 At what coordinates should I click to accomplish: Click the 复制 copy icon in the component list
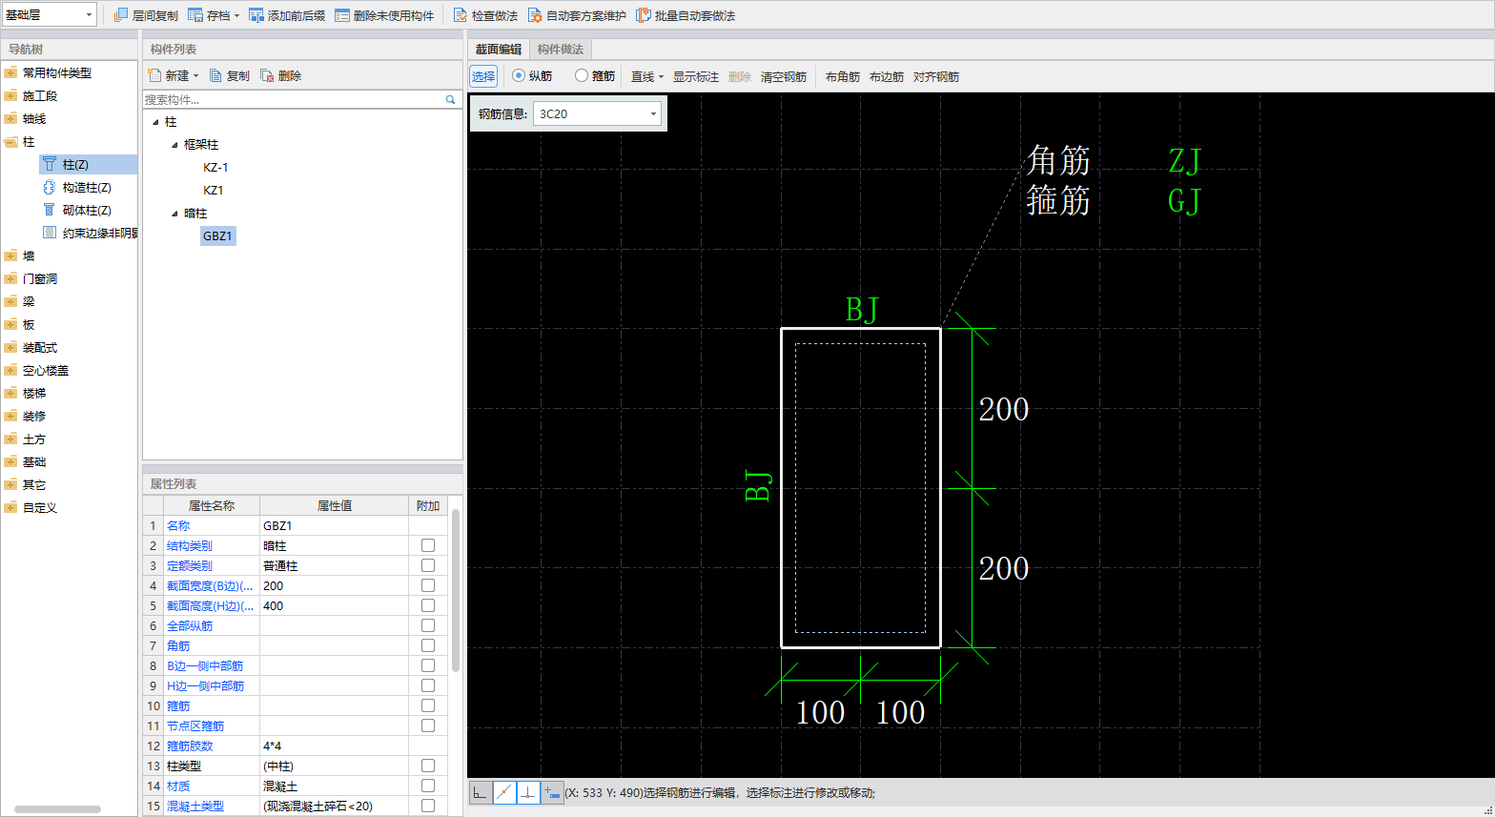point(215,75)
